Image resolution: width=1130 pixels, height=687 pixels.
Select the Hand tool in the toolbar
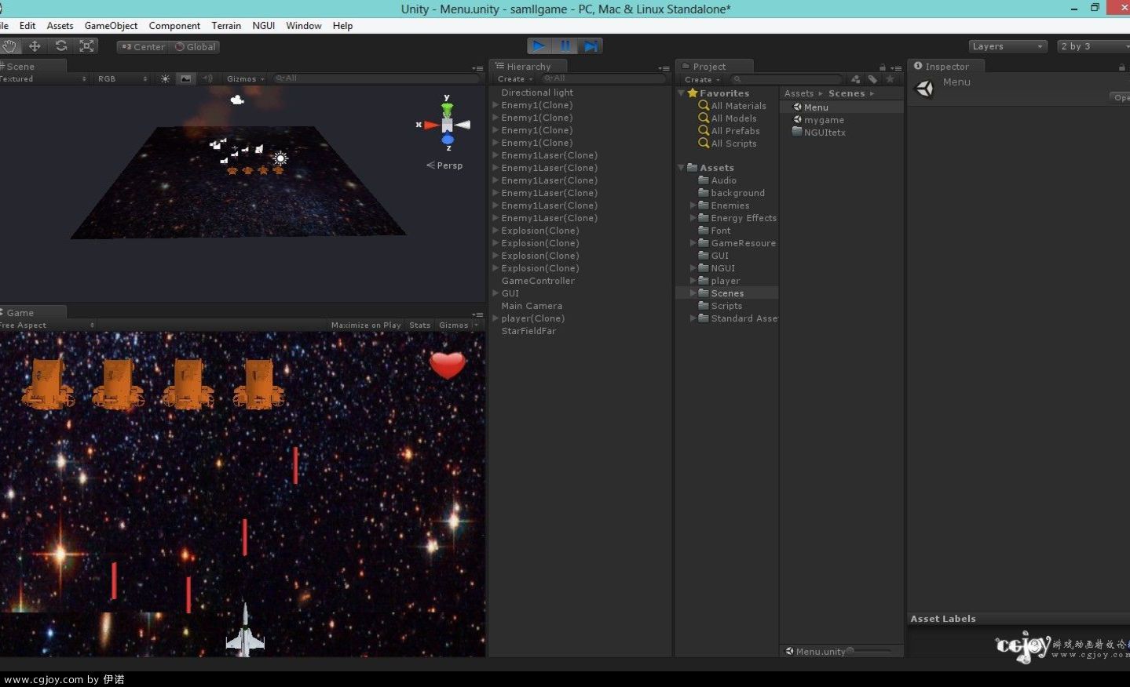point(9,46)
